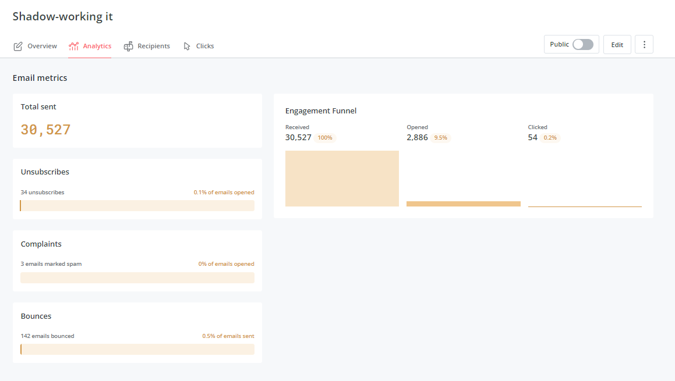Click the Edit button

coord(617,44)
